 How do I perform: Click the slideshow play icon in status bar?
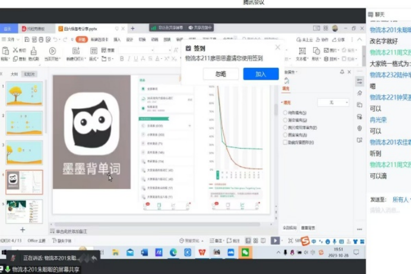[x=275, y=240]
